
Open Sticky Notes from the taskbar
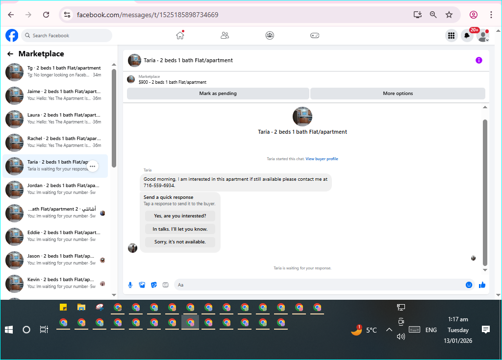click(x=63, y=308)
